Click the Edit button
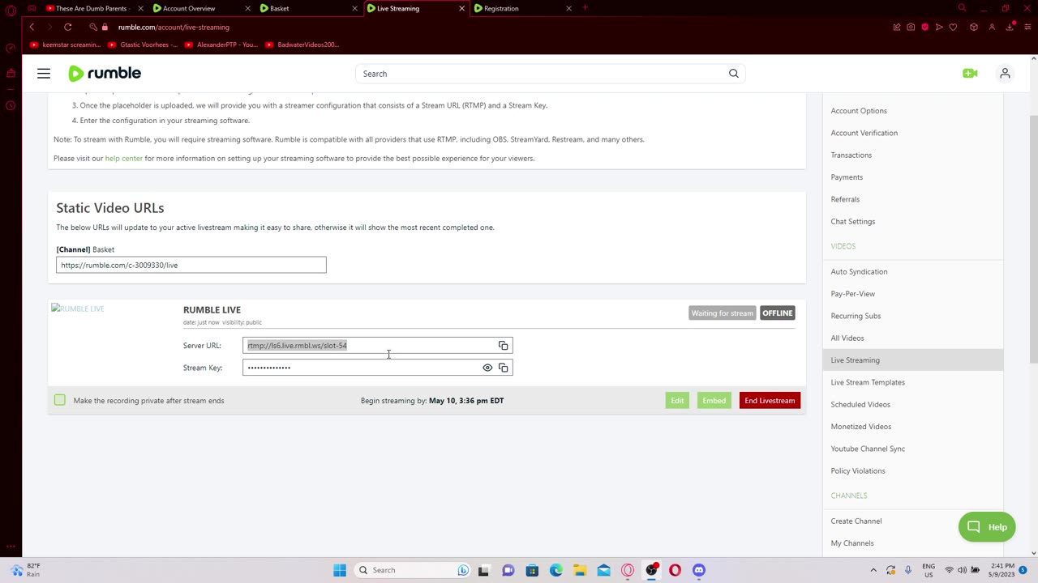This screenshot has width=1038, height=583. point(677,401)
